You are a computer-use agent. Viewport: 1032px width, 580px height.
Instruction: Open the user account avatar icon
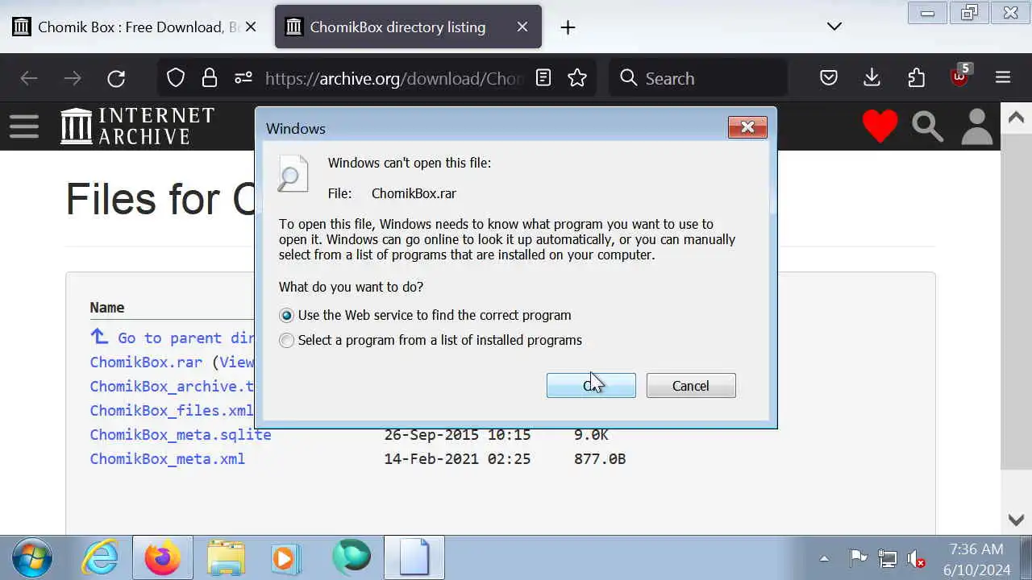977,126
